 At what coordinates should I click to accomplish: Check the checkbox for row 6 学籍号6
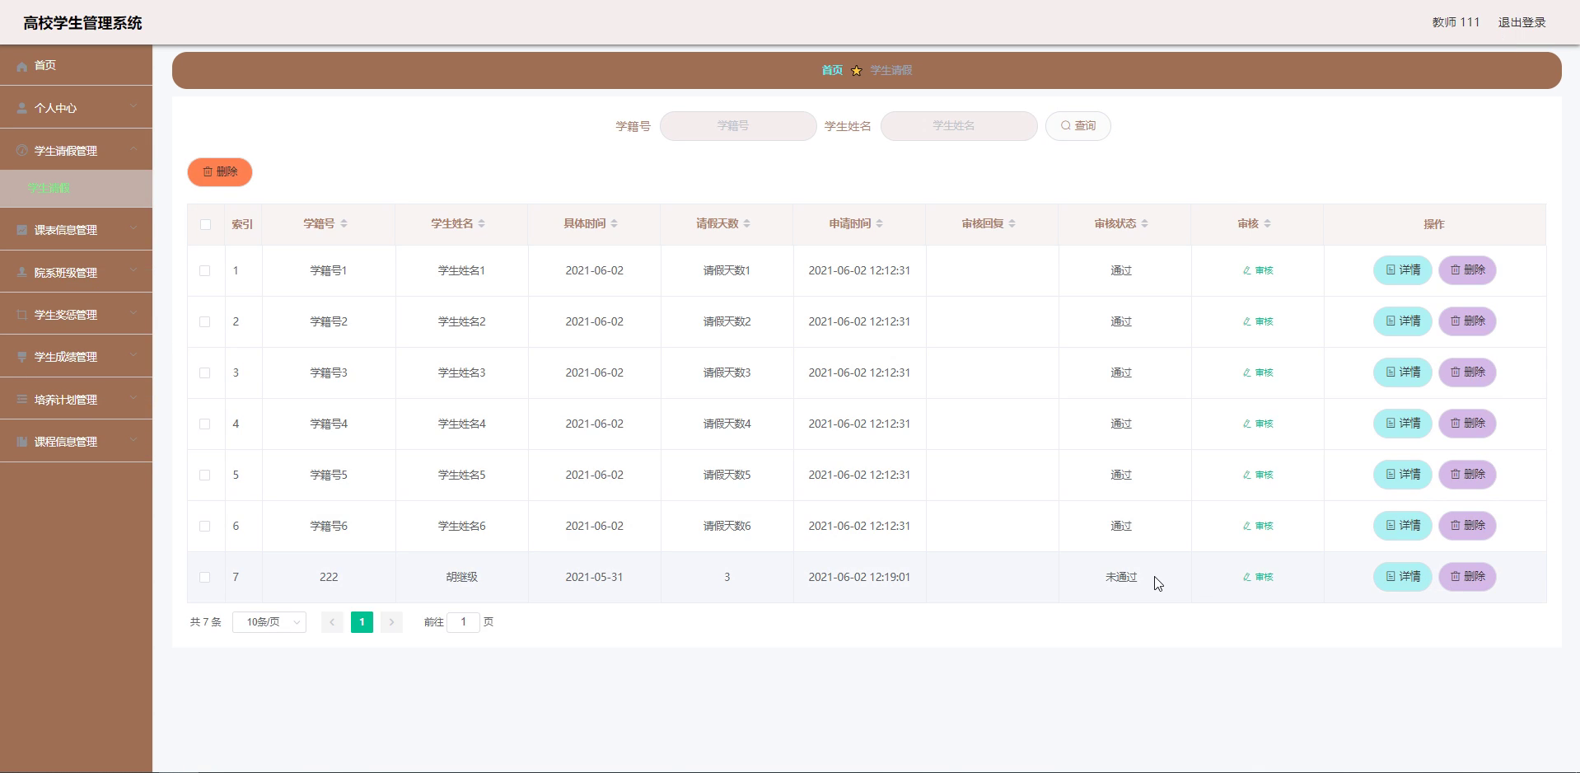tap(205, 526)
